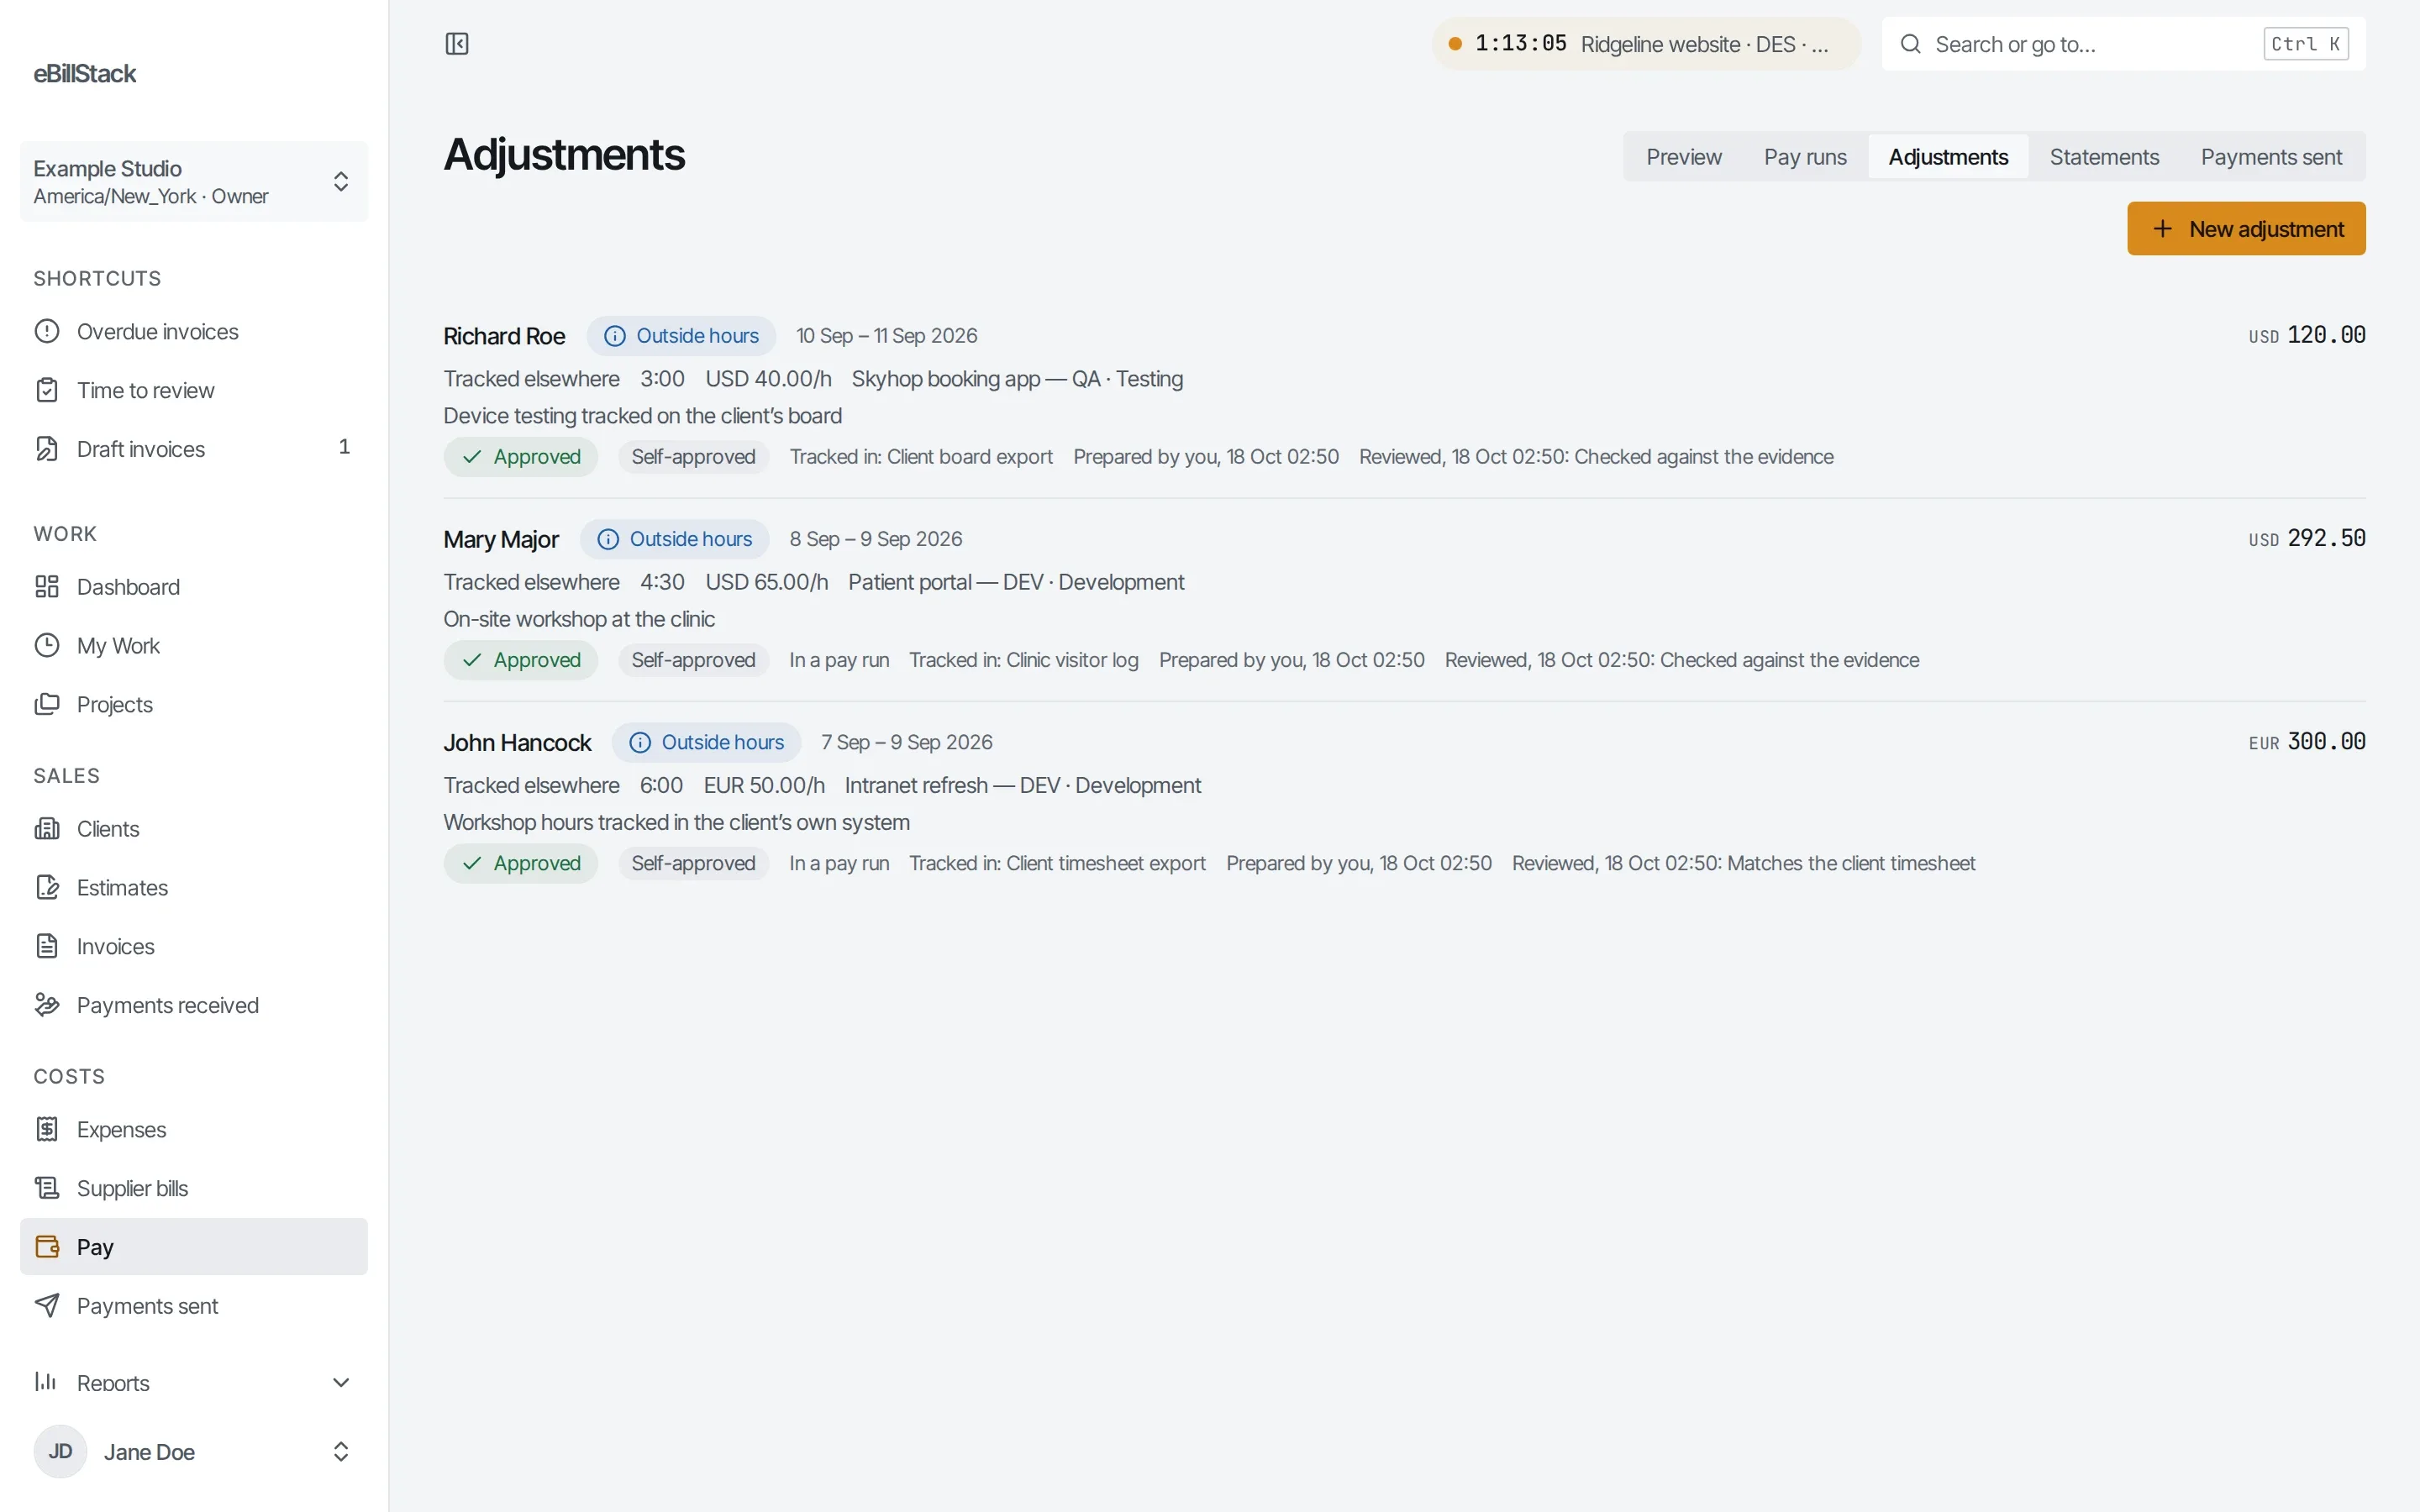This screenshot has height=1512, width=2420.
Task: Open the Jane Doe account menu
Action: pos(194,1451)
